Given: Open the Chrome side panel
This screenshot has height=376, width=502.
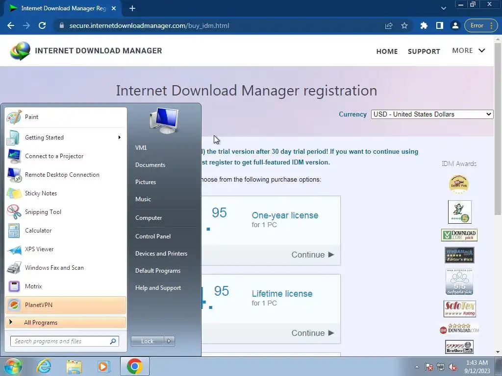Looking at the screenshot, I should [440, 25].
